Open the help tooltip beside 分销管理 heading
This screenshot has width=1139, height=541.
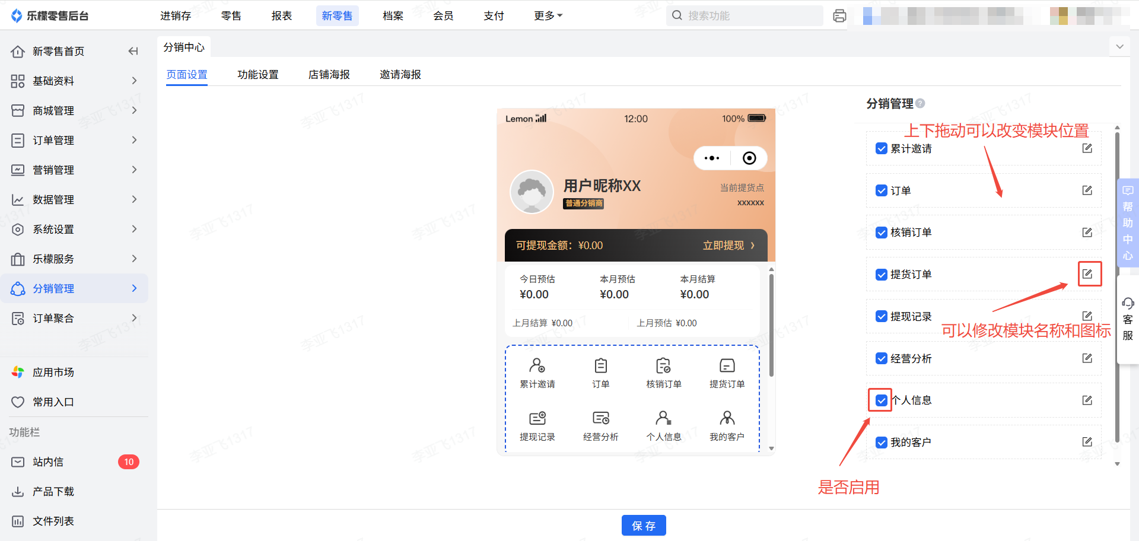pyautogui.click(x=920, y=104)
